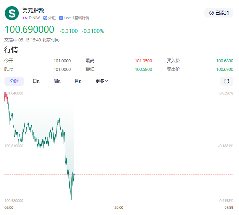Switch to the 日K daily chart tab

[36, 81]
